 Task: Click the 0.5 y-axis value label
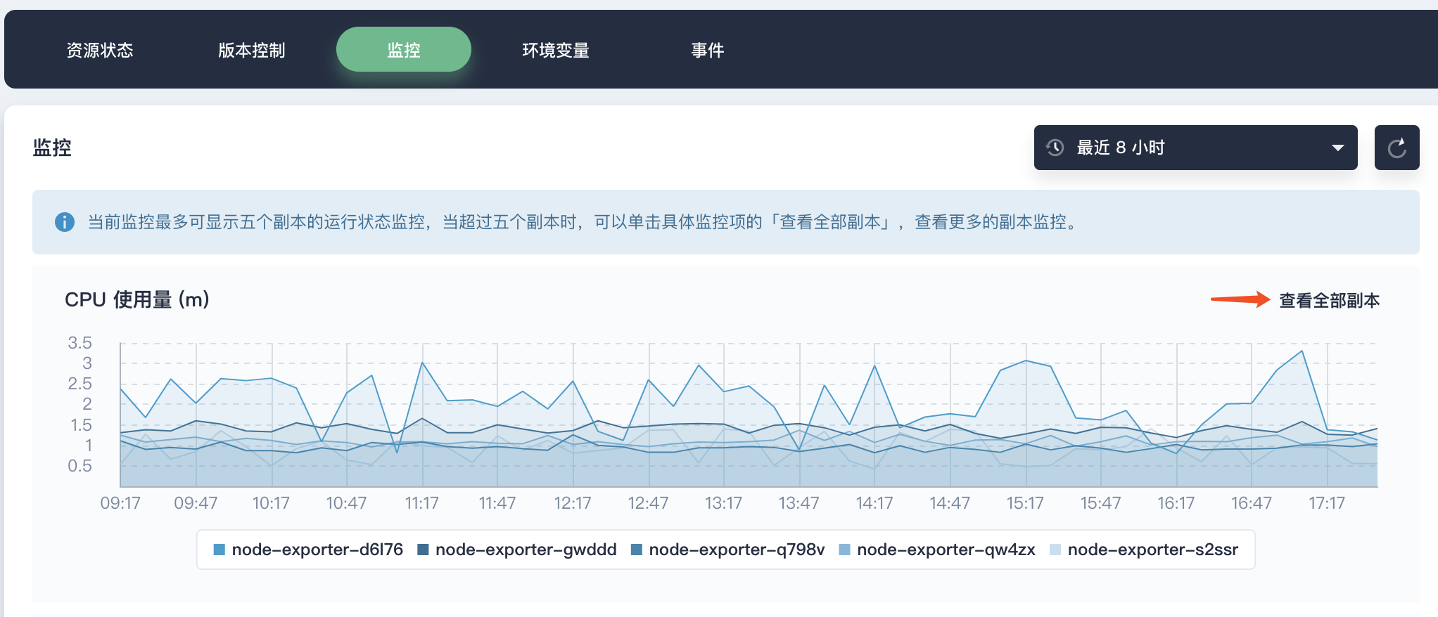[x=79, y=466]
